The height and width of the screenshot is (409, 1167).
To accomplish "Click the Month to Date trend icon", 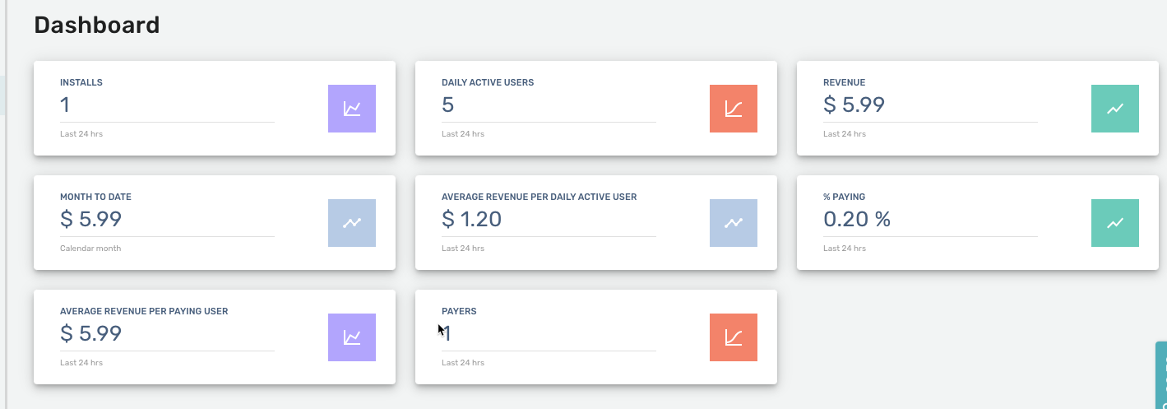I will pyautogui.click(x=352, y=223).
